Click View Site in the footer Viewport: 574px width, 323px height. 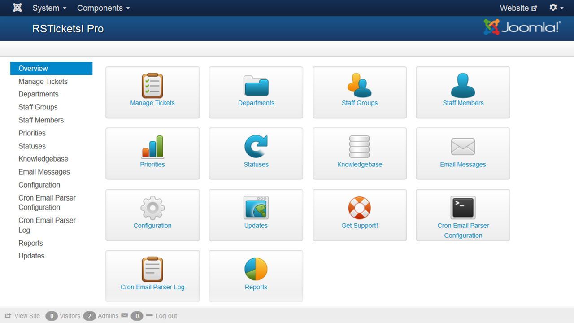(22, 316)
